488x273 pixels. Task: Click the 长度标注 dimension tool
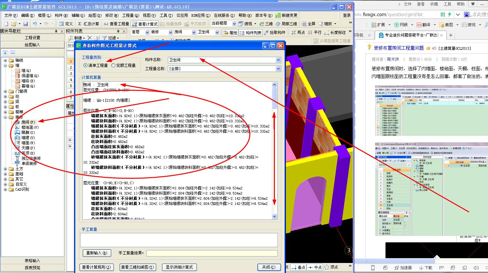click(x=334, y=32)
